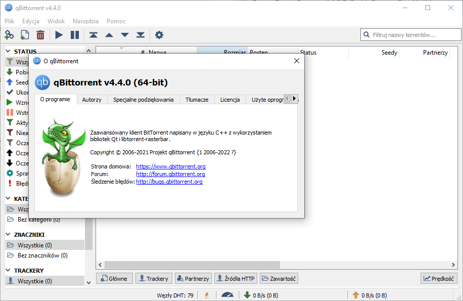Screen dimensions: 463x301
Task: Click the delete torrent trash icon
Action: tap(40, 35)
